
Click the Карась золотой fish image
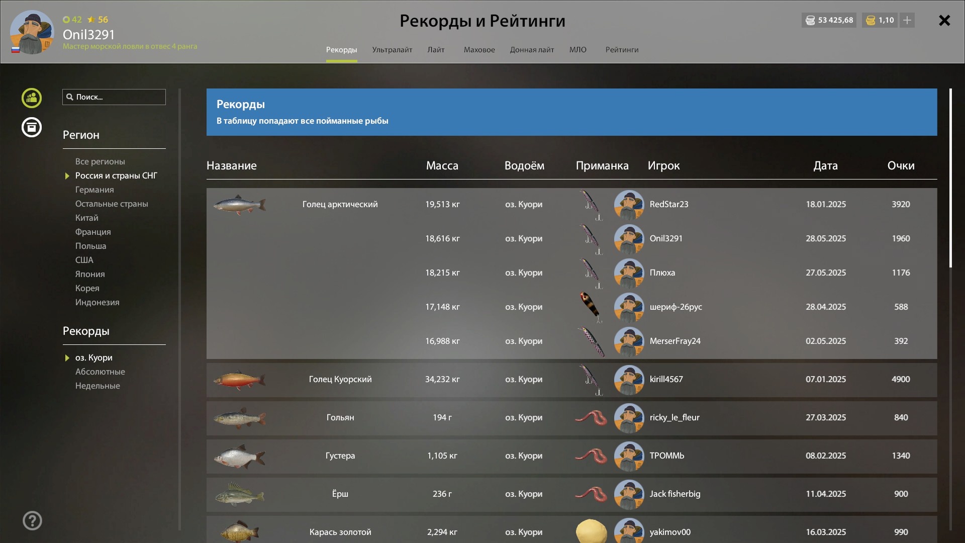click(x=240, y=531)
